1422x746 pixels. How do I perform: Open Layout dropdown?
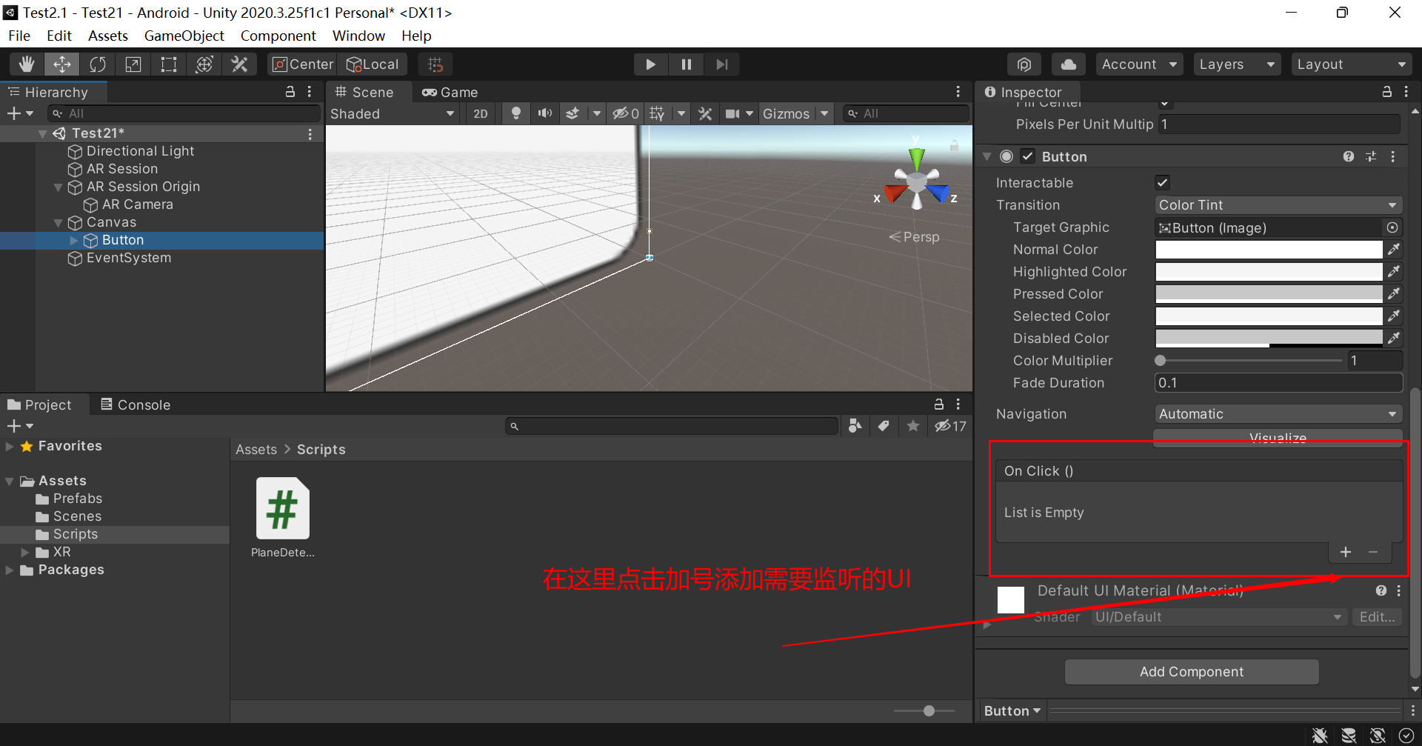[x=1351, y=64]
